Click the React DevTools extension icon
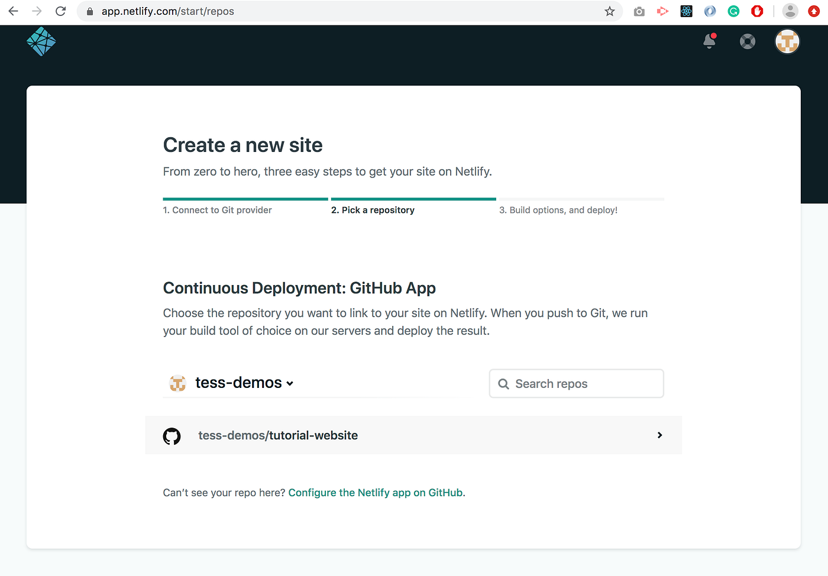 tap(686, 11)
